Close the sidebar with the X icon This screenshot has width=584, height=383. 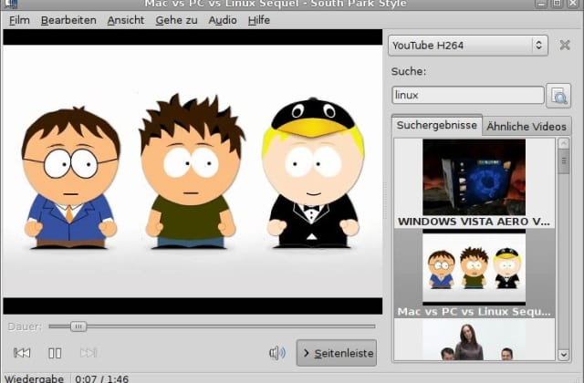(x=565, y=45)
